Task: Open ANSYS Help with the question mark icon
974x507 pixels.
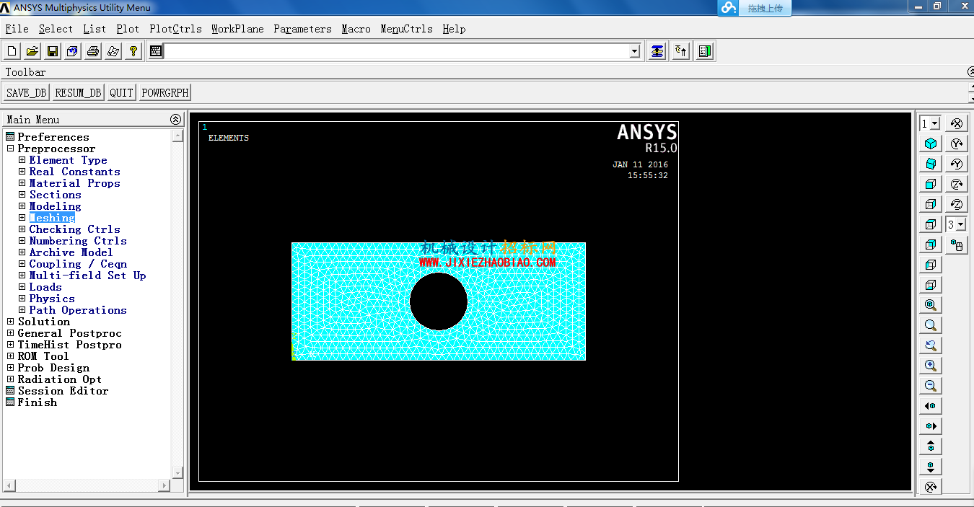Action: pyautogui.click(x=133, y=51)
